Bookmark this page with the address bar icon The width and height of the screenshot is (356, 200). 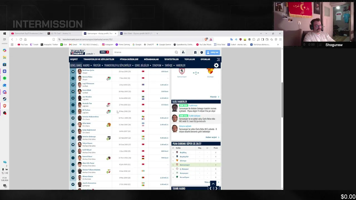click(54, 39)
